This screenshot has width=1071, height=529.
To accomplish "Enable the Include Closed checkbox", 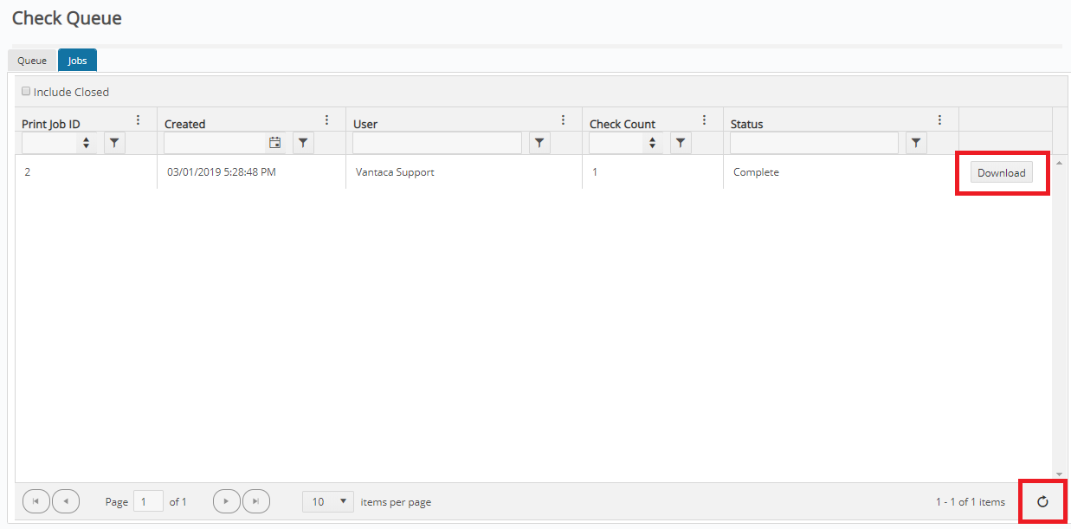I will [26, 91].
